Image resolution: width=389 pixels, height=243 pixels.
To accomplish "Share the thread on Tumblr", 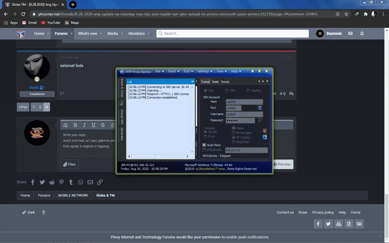I will pyautogui.click(x=71, y=182).
